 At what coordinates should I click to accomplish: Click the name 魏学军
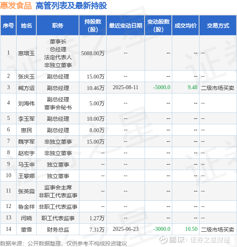pyautogui.click(x=26, y=142)
